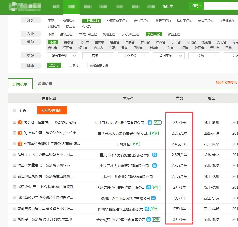Click the V年 badge beside 杭州筑通企业管理咨询有限公司
Image resolution: width=238 pixels, height=227 pixels.
[x=156, y=187]
